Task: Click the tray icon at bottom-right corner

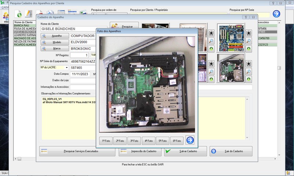Action: pos(288,173)
